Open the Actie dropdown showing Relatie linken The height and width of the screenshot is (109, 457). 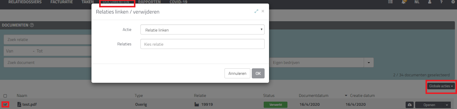coord(202,30)
